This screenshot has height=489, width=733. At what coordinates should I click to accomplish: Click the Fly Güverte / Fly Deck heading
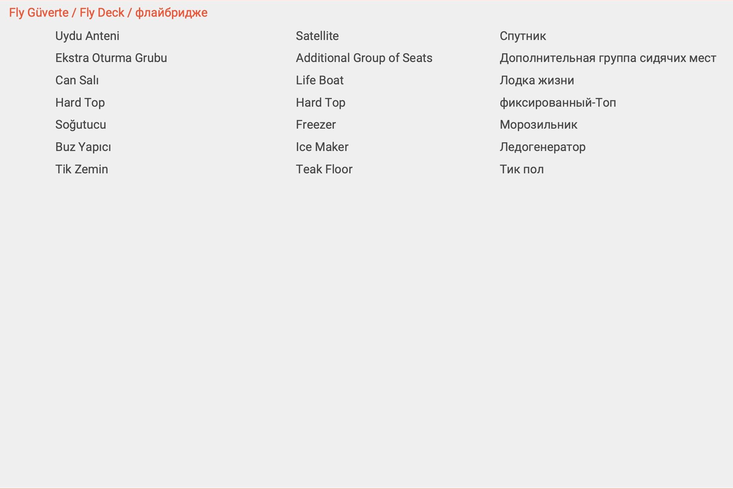[108, 13]
